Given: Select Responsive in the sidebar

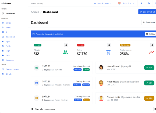Looking at the screenshot, I should click(x=14, y=37).
